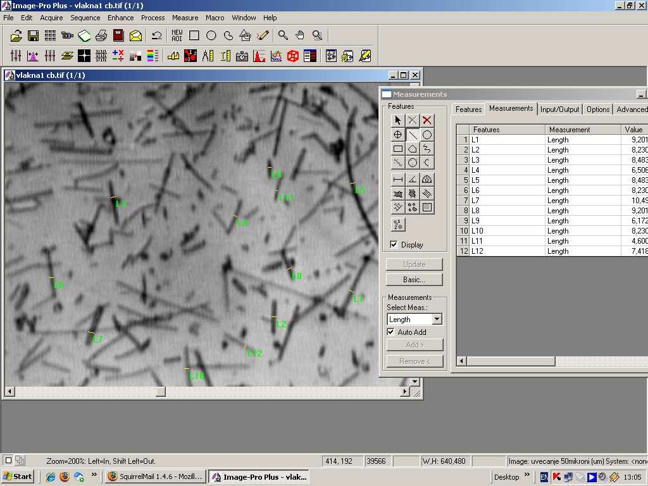This screenshot has height=486, width=648.
Task: Switch to SquirrelMail taskbar window
Action: click(x=156, y=477)
